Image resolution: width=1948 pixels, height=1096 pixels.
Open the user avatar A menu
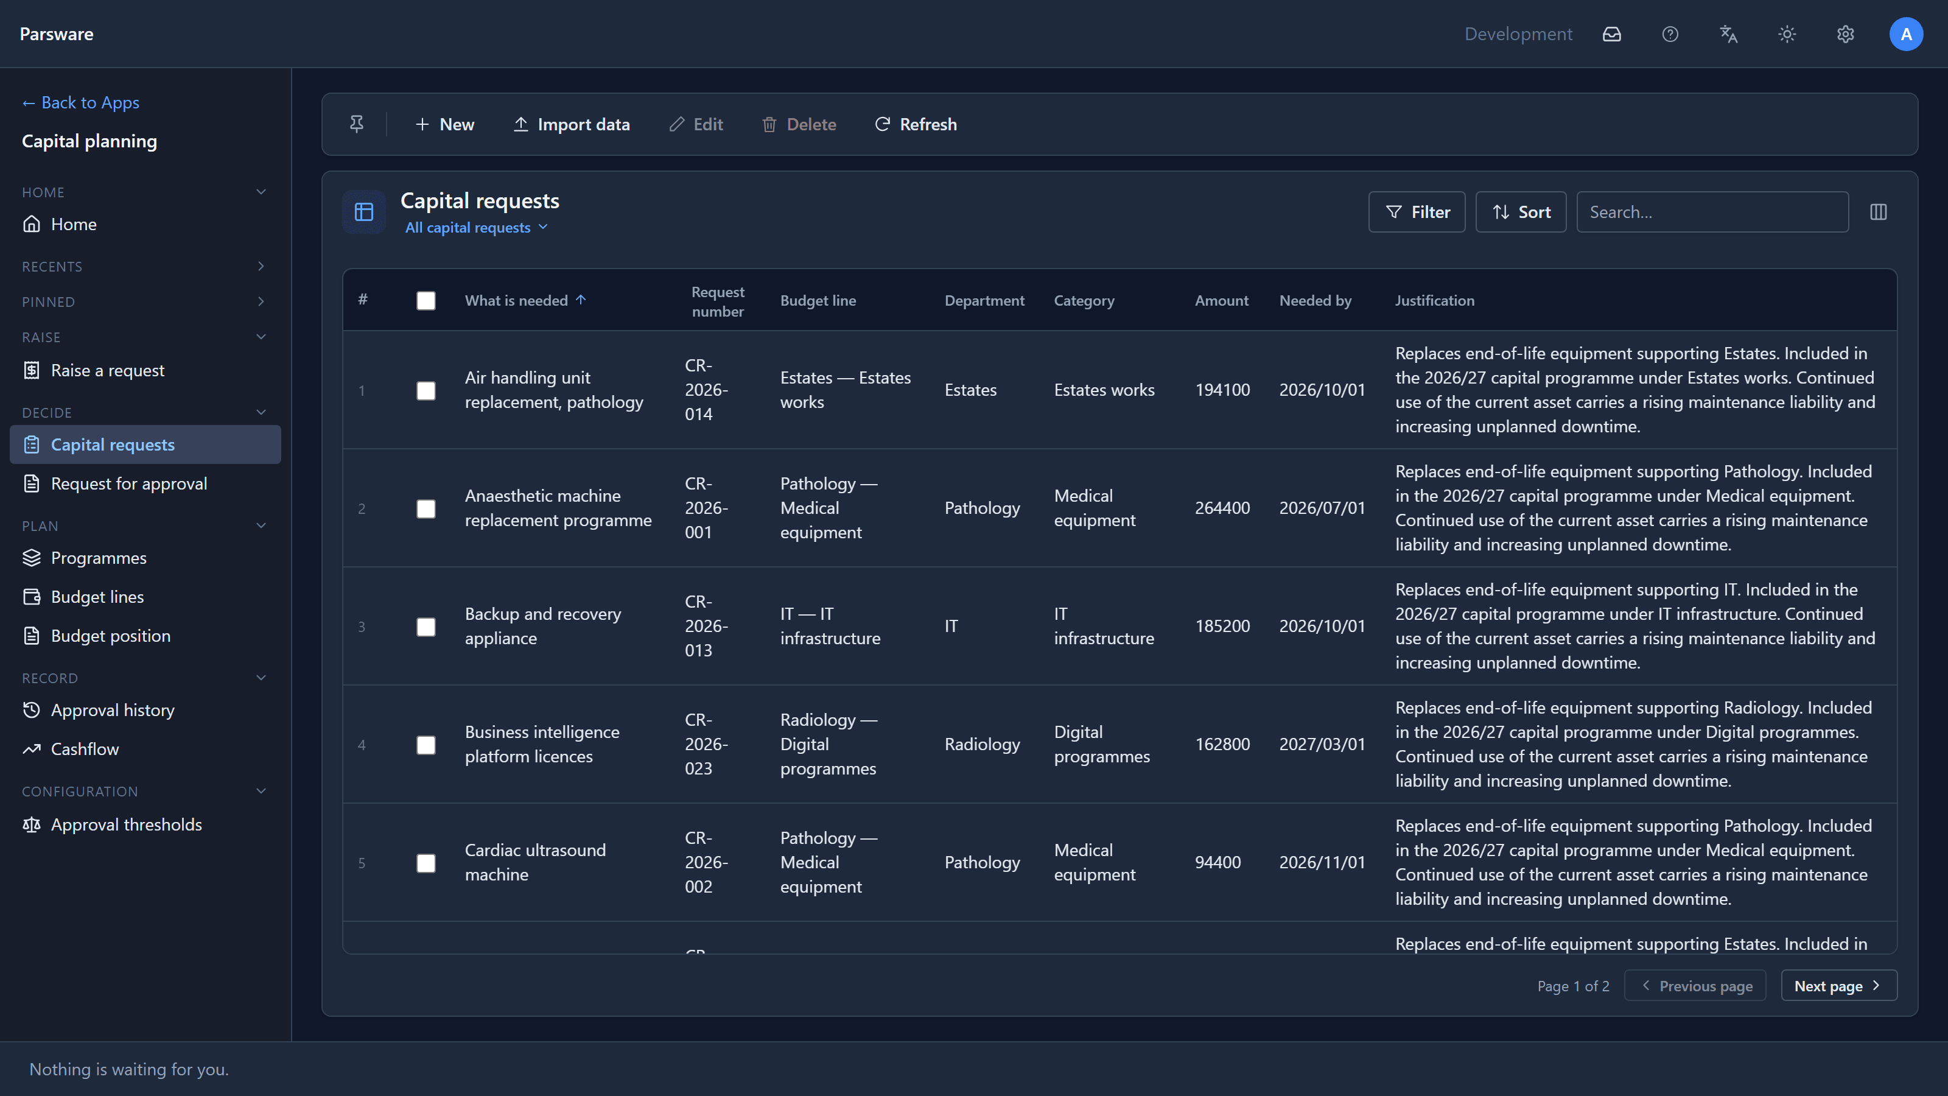[x=1905, y=34]
